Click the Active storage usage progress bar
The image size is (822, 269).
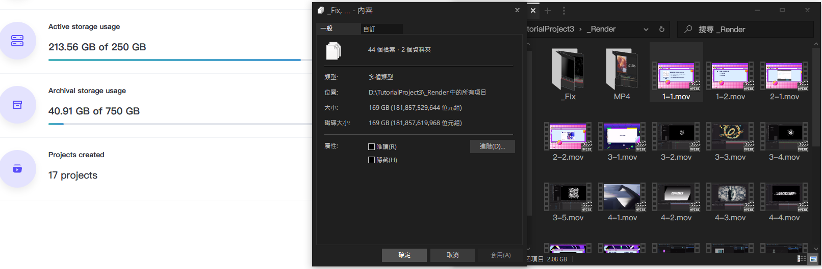click(x=174, y=60)
